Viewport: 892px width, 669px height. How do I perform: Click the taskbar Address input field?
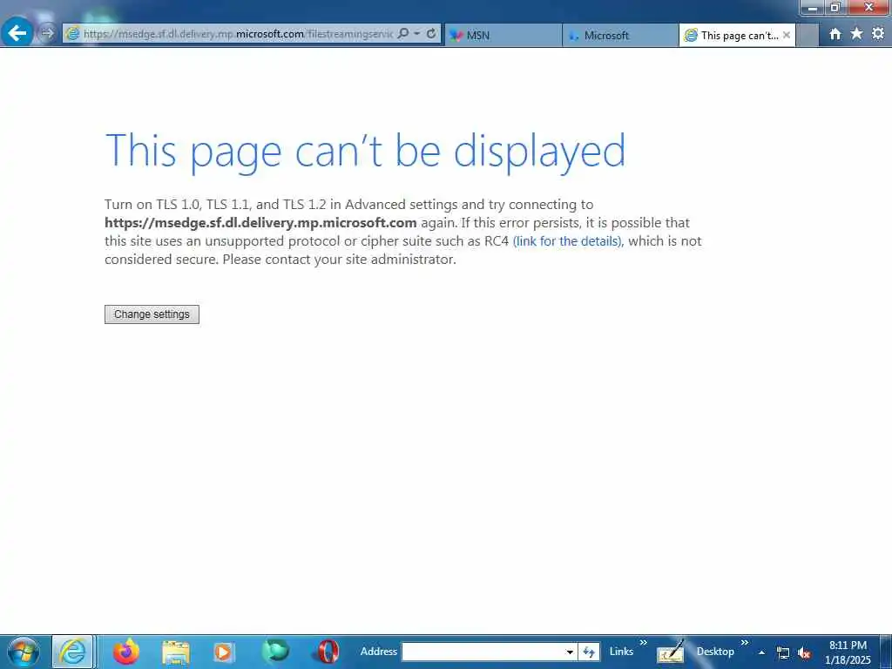(x=482, y=652)
